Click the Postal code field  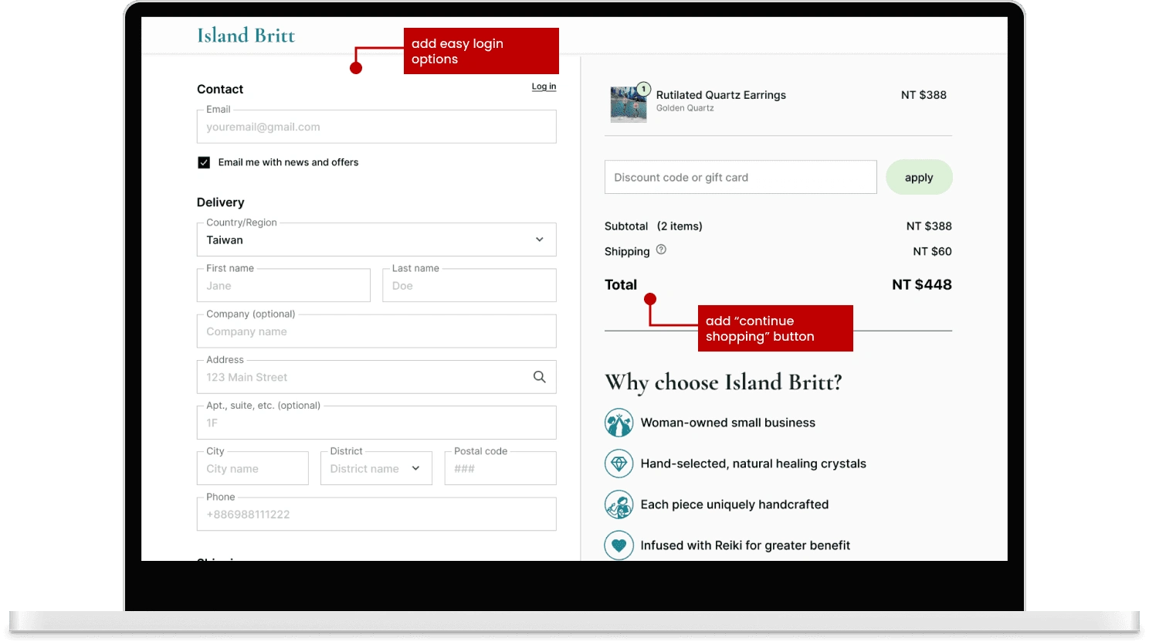(500, 468)
